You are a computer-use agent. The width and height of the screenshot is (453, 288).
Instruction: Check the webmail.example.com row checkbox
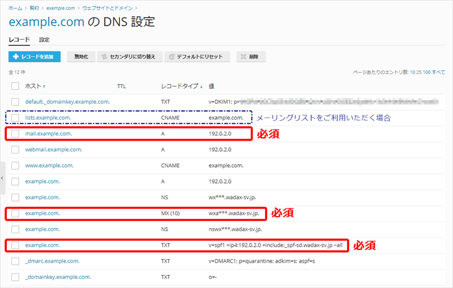click(x=15, y=150)
